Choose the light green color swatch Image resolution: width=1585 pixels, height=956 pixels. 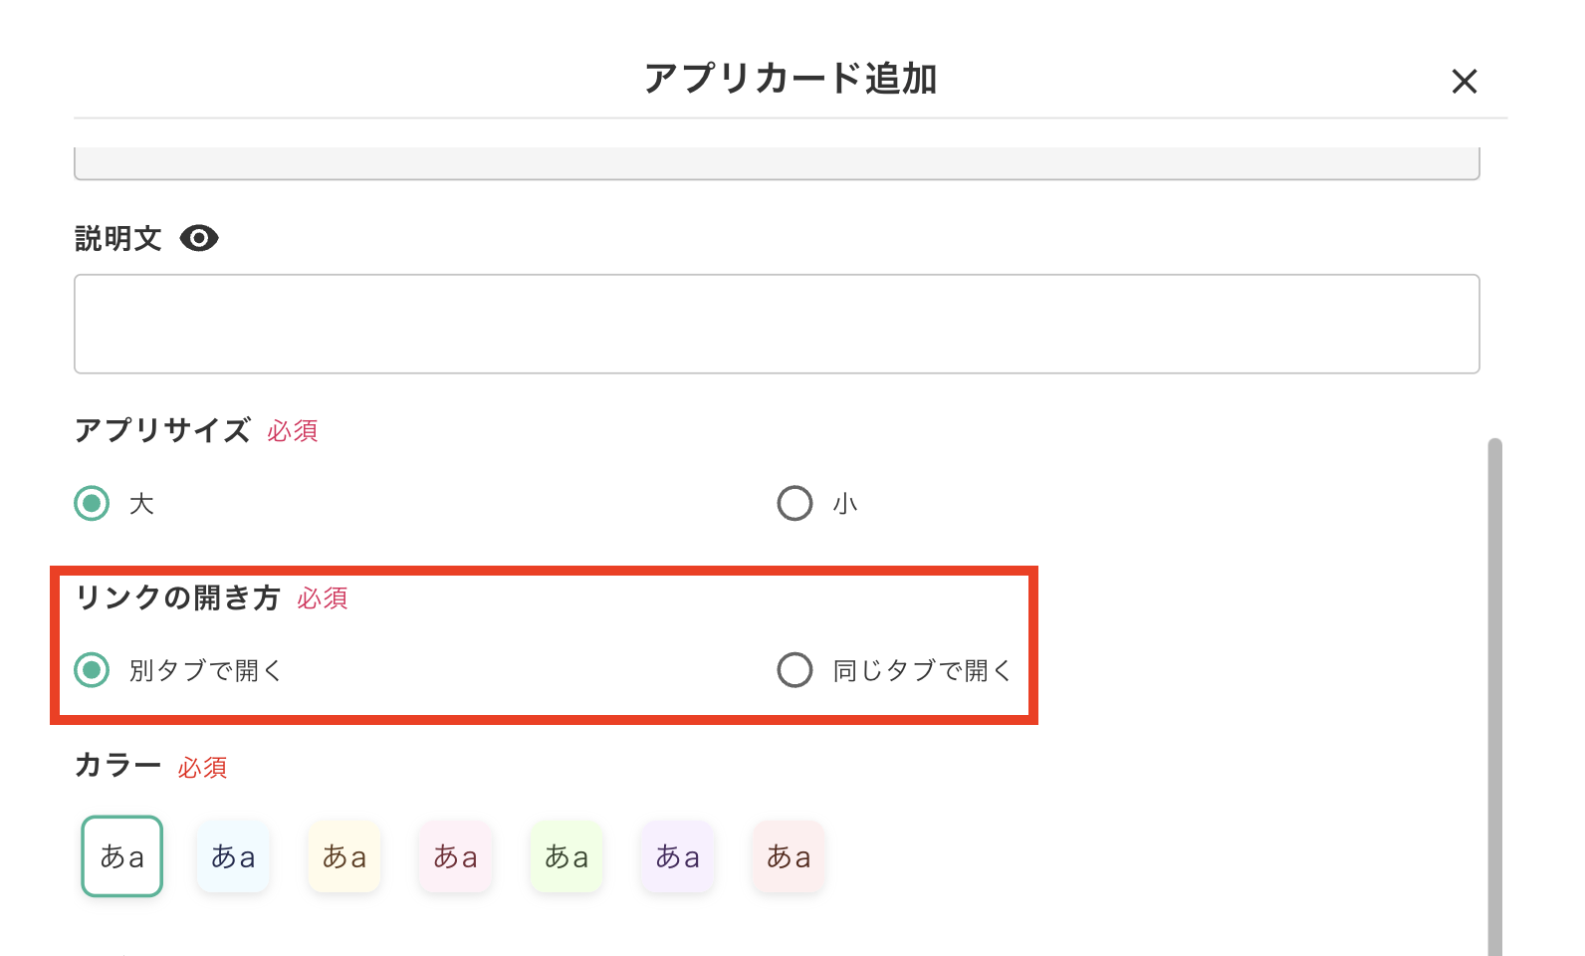tap(566, 855)
